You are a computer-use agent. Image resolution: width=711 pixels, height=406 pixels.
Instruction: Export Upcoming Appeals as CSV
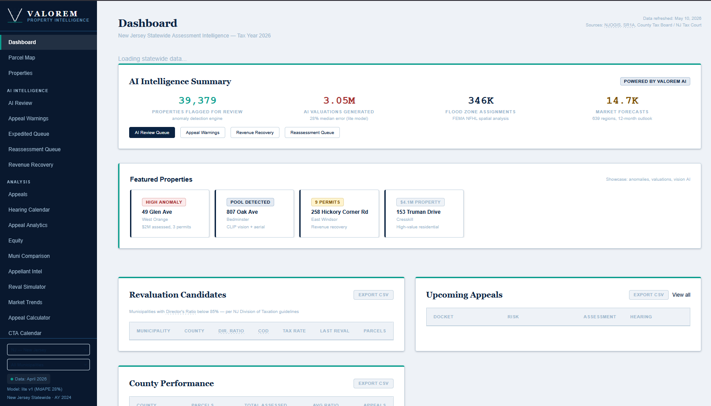pos(648,295)
